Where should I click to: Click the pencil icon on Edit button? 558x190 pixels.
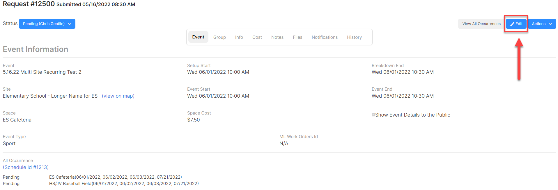click(512, 24)
